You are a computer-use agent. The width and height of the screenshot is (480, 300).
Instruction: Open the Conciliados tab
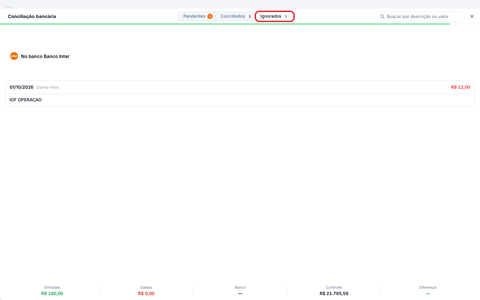236,16
